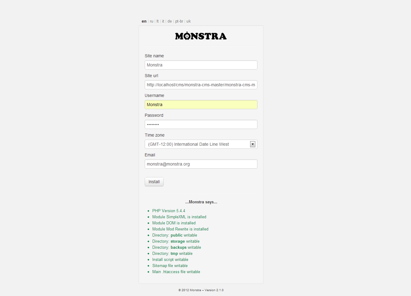Click the Module Mod Rewrite status line
Image resolution: width=411 pixels, height=296 pixels.
point(180,229)
